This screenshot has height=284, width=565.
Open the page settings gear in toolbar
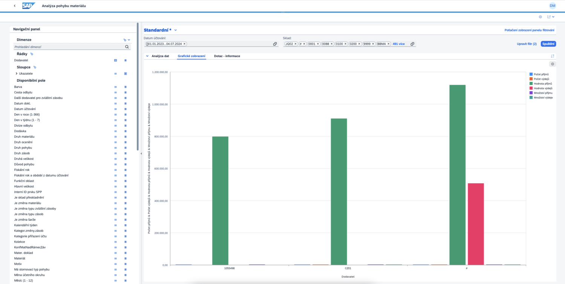point(540,17)
